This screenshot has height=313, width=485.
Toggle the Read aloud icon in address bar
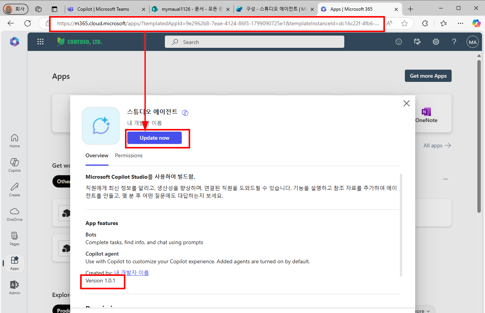390,23
